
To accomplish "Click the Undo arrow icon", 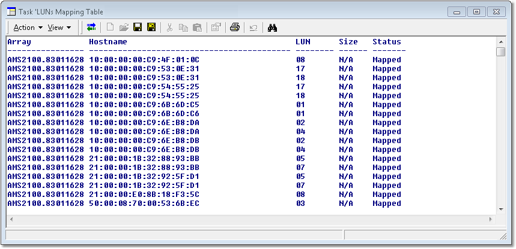I will coord(253,28).
